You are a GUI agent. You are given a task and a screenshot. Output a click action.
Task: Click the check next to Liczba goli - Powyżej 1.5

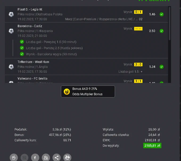pyautogui.click(x=22, y=42)
